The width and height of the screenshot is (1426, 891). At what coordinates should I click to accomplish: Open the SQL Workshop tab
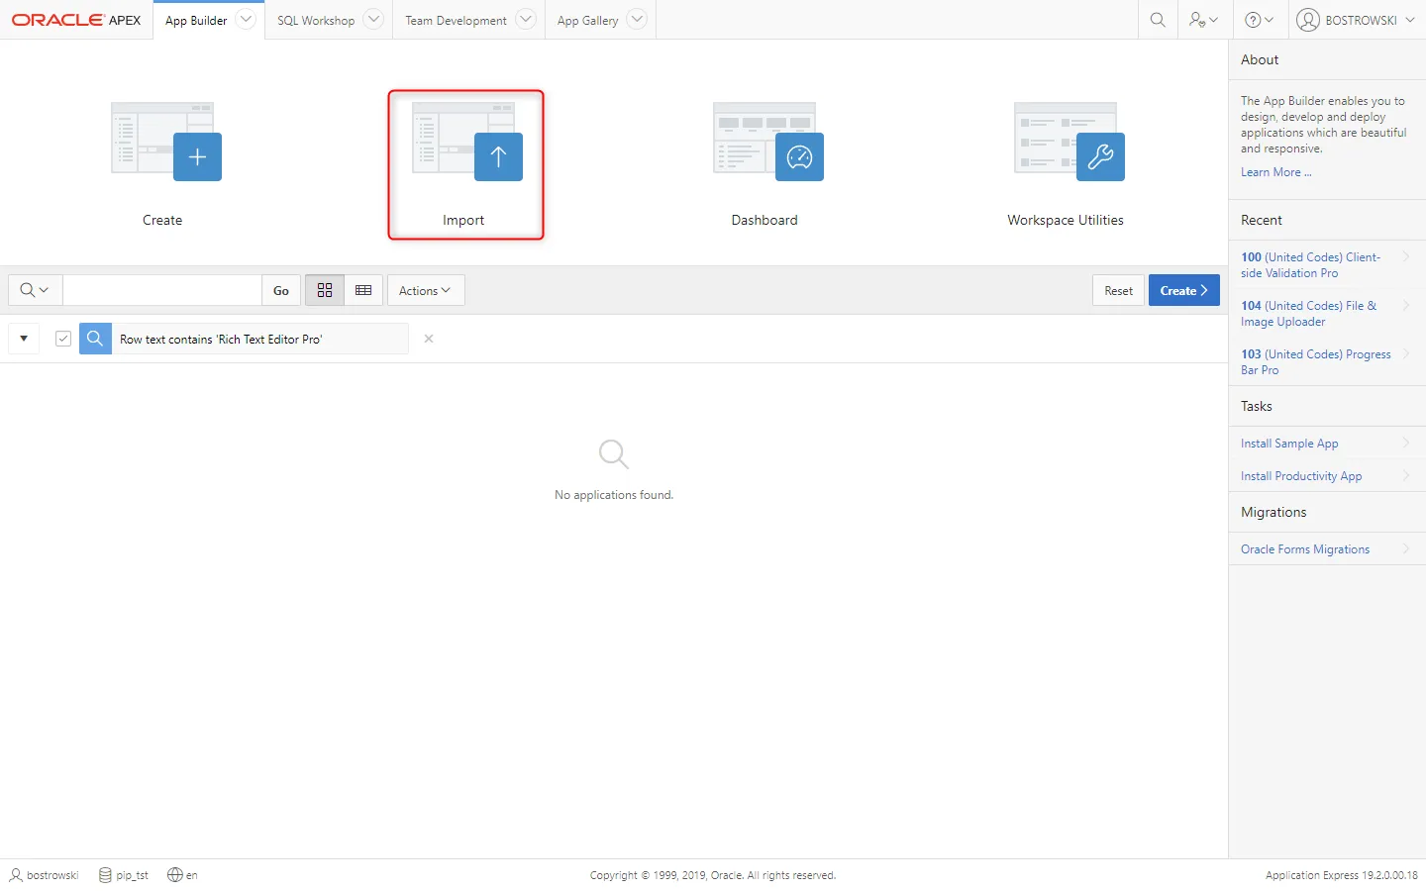(x=315, y=20)
